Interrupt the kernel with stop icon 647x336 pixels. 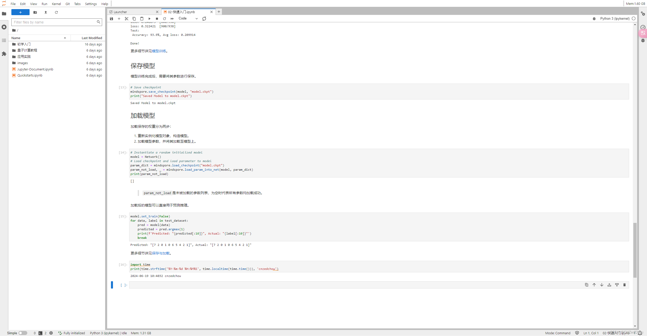[157, 19]
